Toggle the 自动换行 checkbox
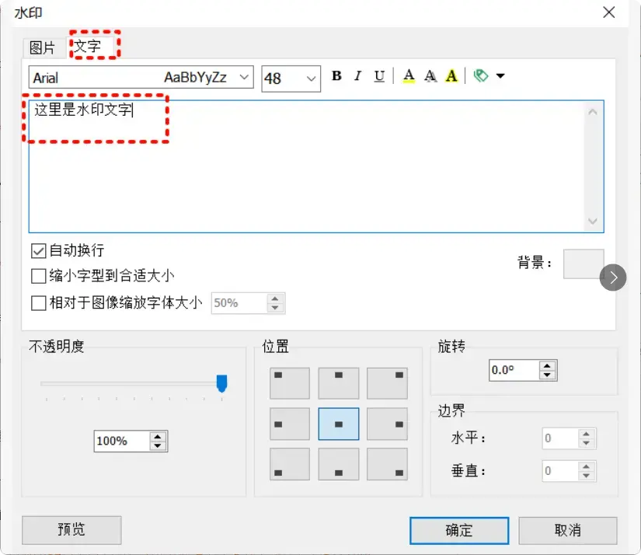The width and height of the screenshot is (641, 555). point(37,250)
